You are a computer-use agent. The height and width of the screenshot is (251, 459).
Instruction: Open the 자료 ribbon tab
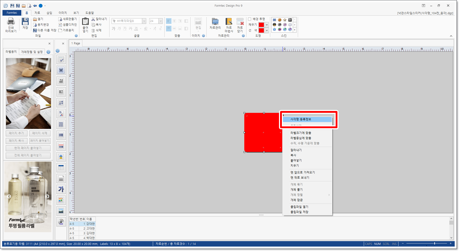pos(37,13)
